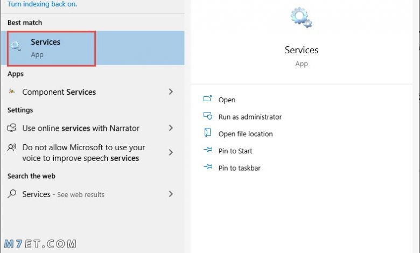Expand the Services web results chevron
The height and width of the screenshot is (253, 420).
click(171, 194)
